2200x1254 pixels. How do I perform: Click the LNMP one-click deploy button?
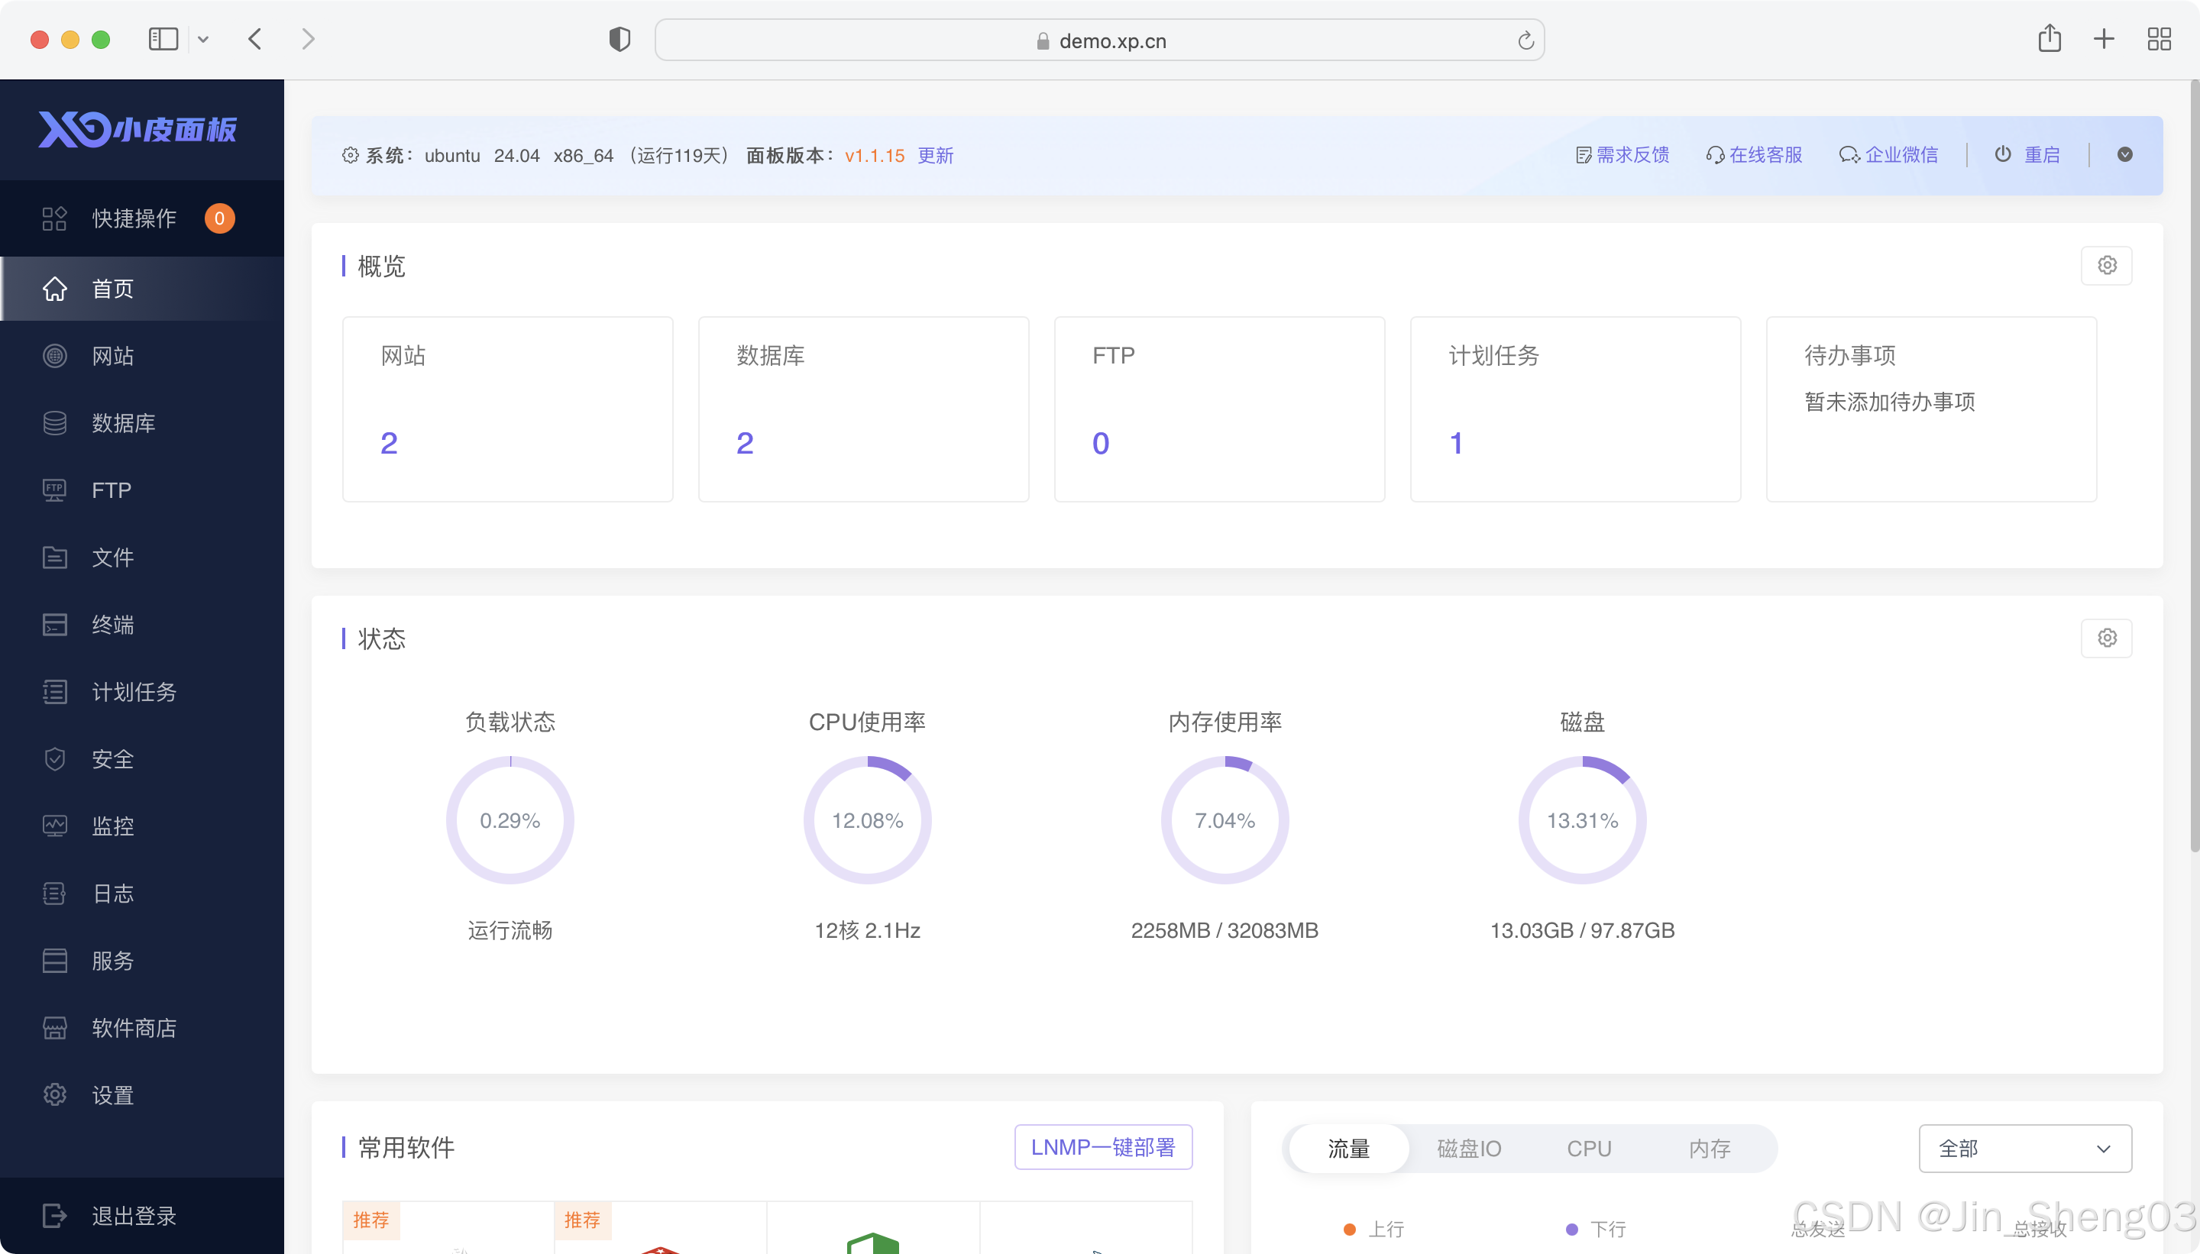tap(1102, 1147)
